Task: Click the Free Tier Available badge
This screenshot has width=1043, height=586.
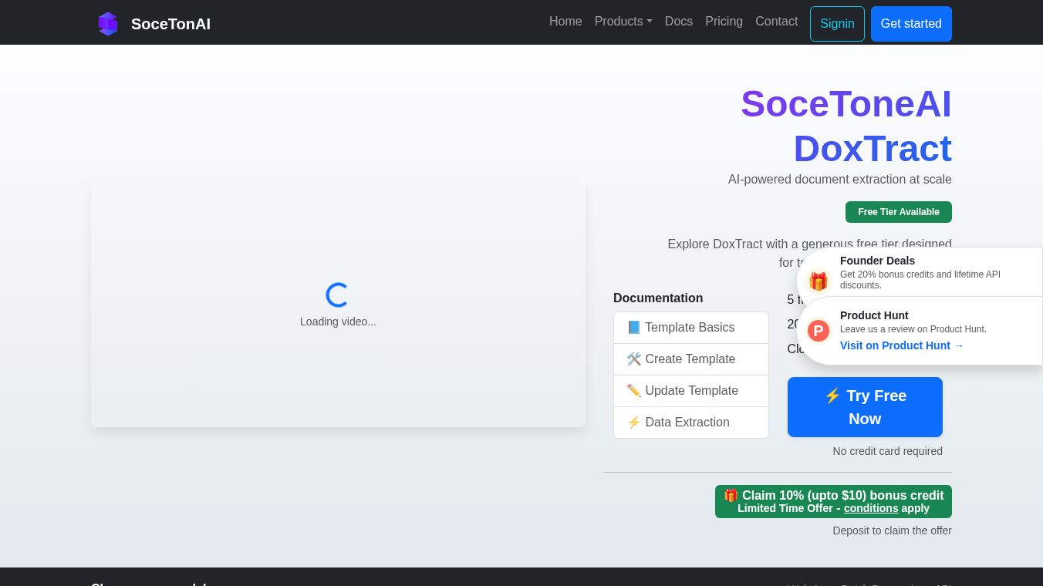Action: [x=899, y=212]
